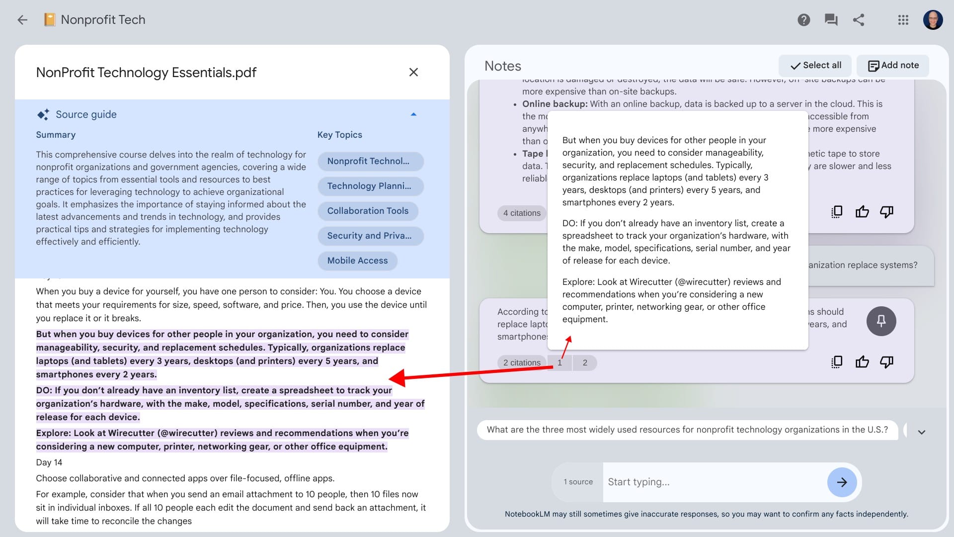The height and width of the screenshot is (537, 954).
Task: Select the Nonprofit Technol... key topic
Action: pos(371,161)
